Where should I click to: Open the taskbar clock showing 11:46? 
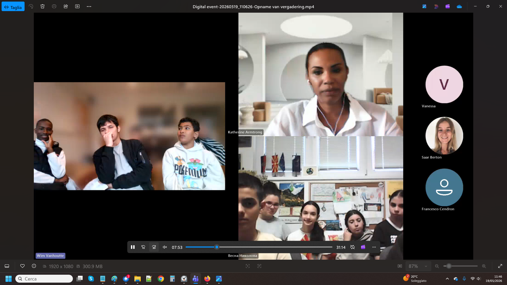pyautogui.click(x=494, y=279)
